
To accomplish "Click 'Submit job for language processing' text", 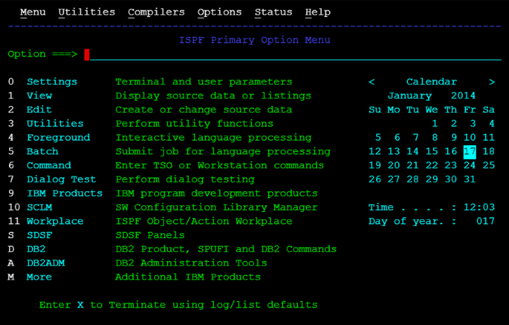I will tap(223, 151).
